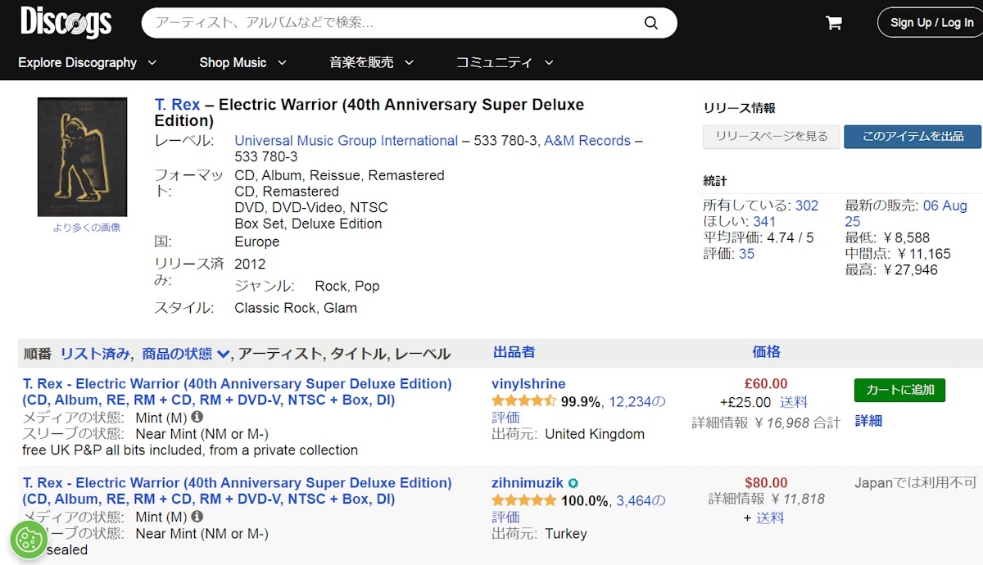
Task: Click the cookie settings icon
Action: [x=29, y=540]
